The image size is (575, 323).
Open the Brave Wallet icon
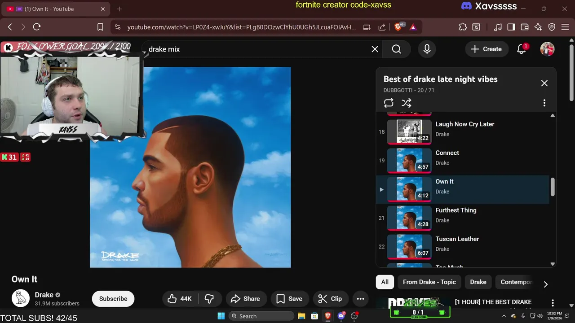tap(524, 27)
